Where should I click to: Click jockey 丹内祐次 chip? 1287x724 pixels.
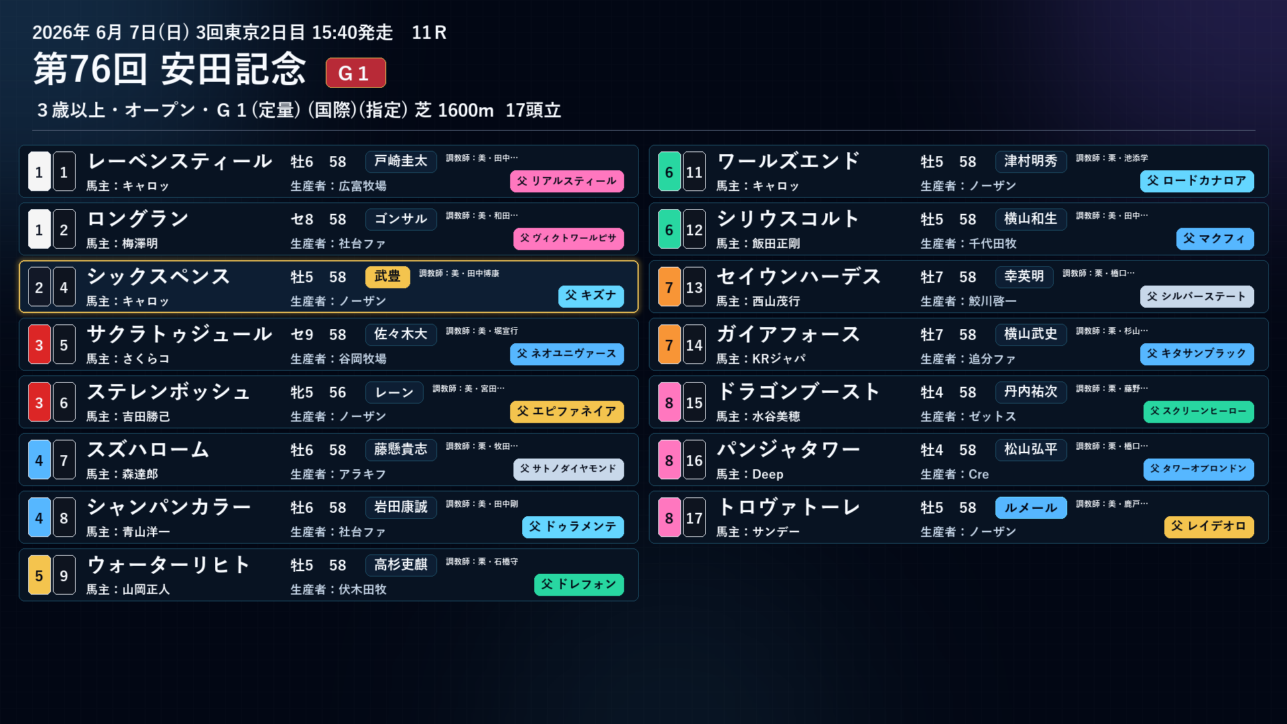pos(1031,392)
